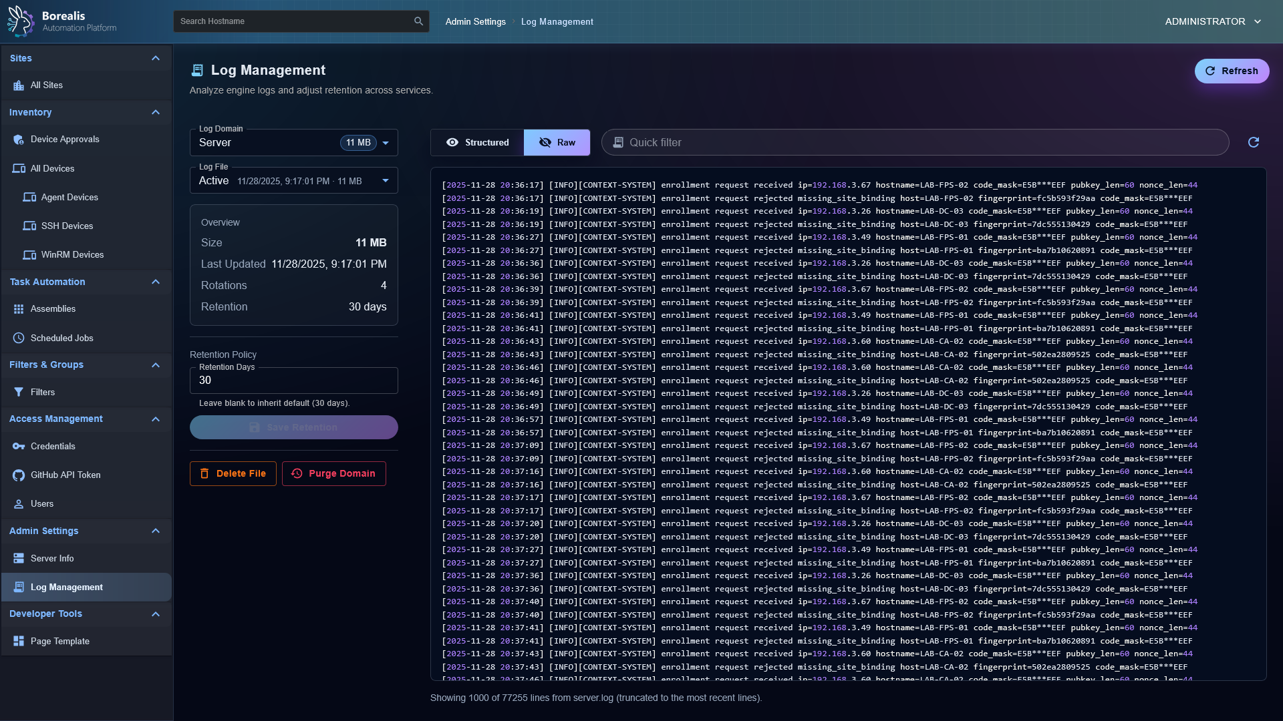Open Server Info item

52,559
